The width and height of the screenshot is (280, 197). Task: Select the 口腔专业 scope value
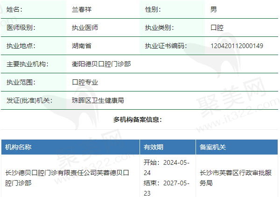click(x=85, y=82)
